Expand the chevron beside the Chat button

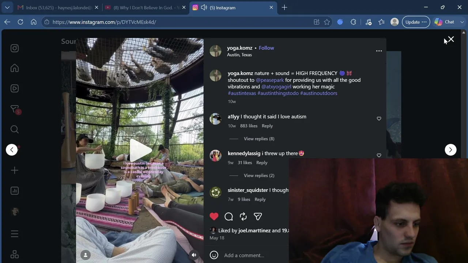[463, 22]
